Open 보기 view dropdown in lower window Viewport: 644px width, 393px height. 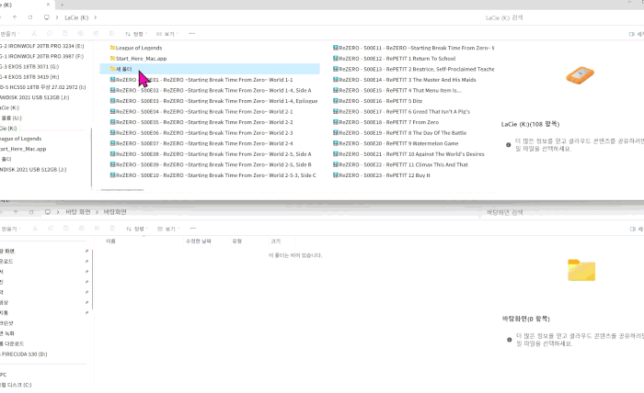[168, 229]
